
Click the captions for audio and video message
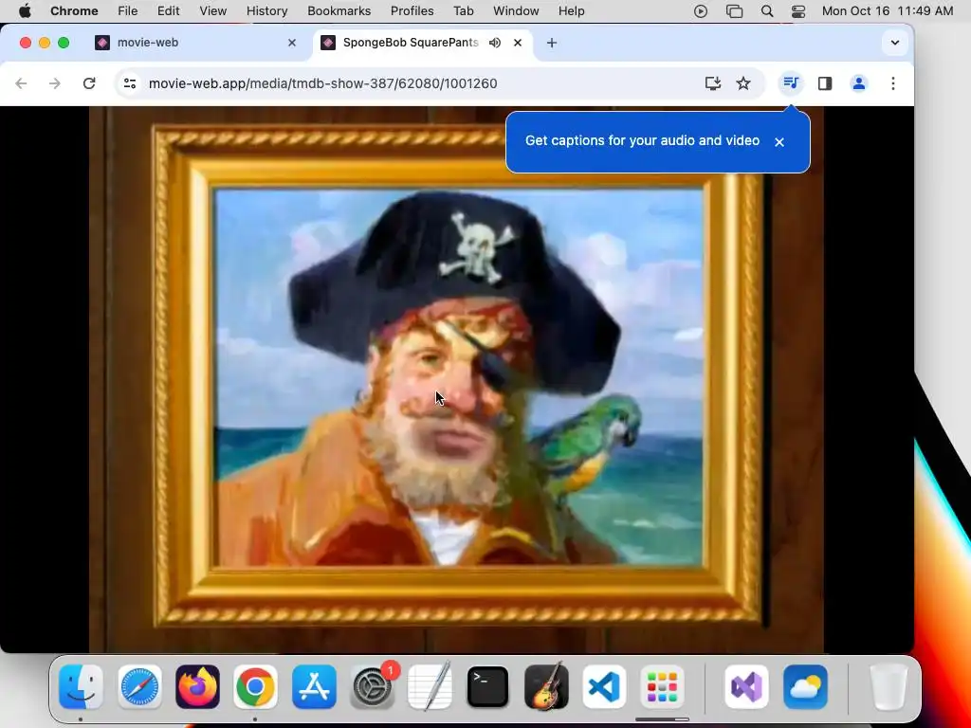click(x=642, y=140)
